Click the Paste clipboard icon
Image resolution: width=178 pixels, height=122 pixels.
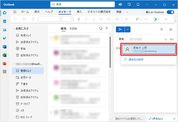(x=24, y=19)
